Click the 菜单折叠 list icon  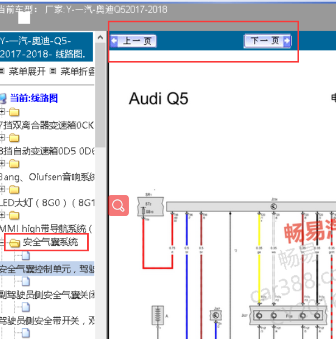[x=53, y=71]
